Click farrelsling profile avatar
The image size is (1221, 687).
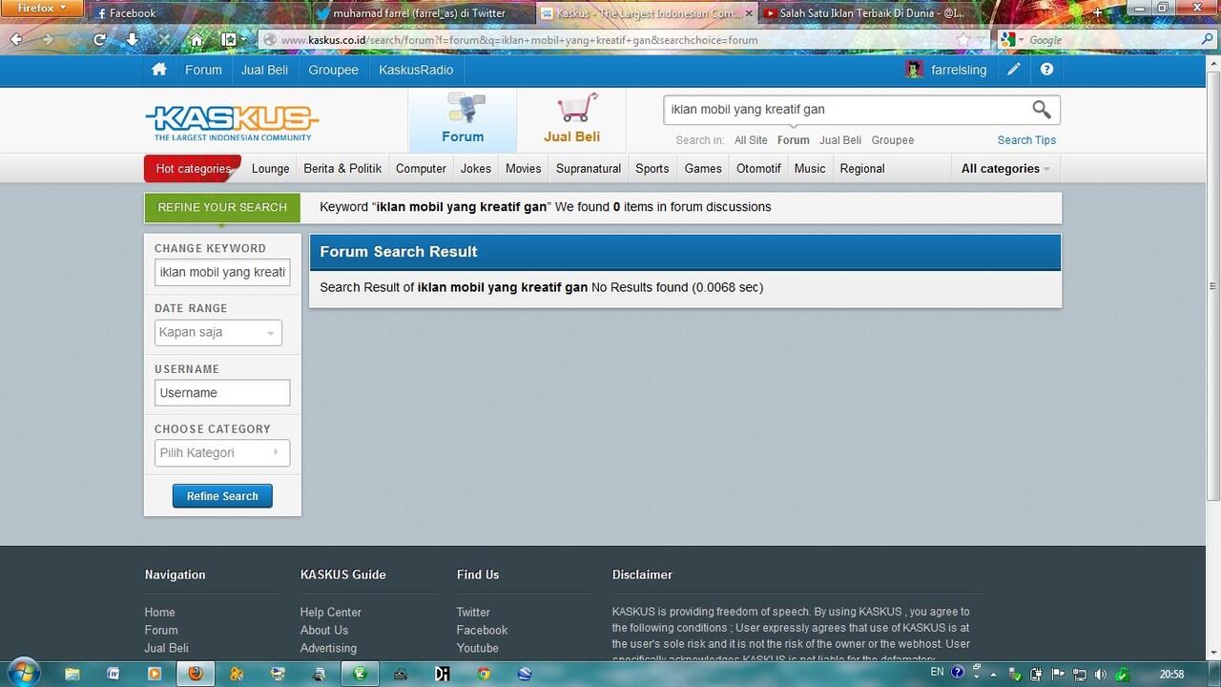pos(914,70)
